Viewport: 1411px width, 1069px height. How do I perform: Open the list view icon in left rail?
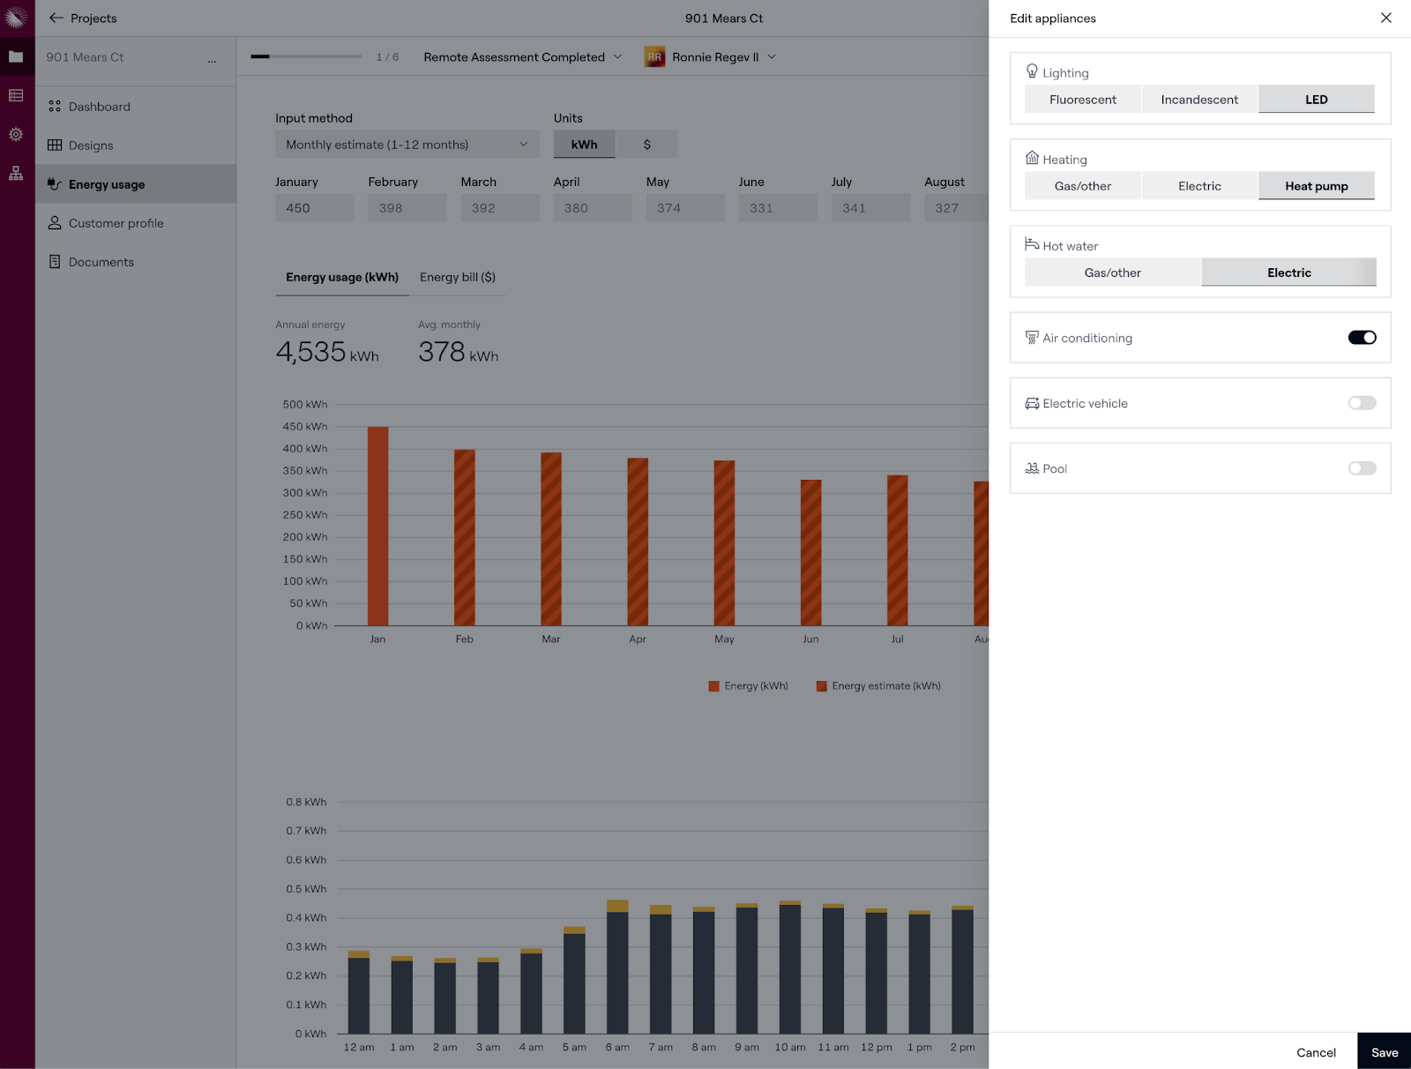(16, 95)
